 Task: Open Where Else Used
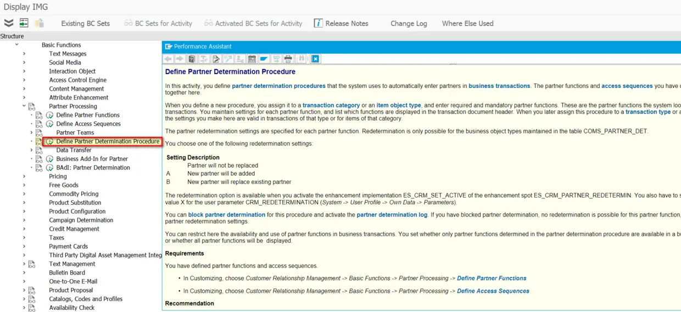tap(467, 23)
